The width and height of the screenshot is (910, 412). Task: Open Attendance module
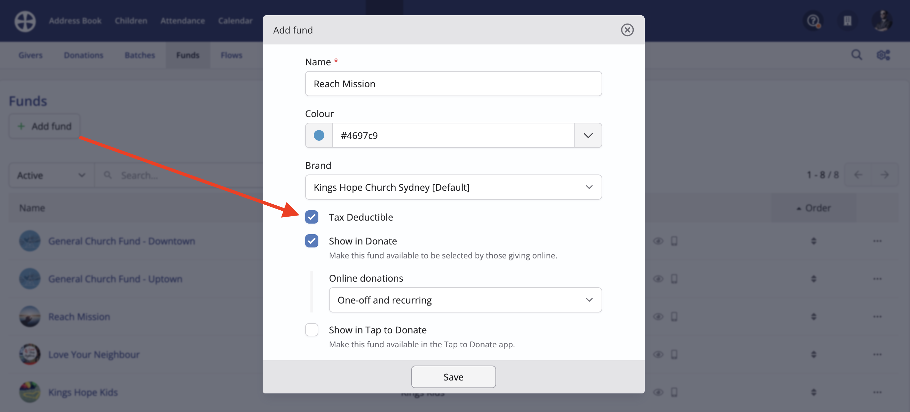click(182, 21)
